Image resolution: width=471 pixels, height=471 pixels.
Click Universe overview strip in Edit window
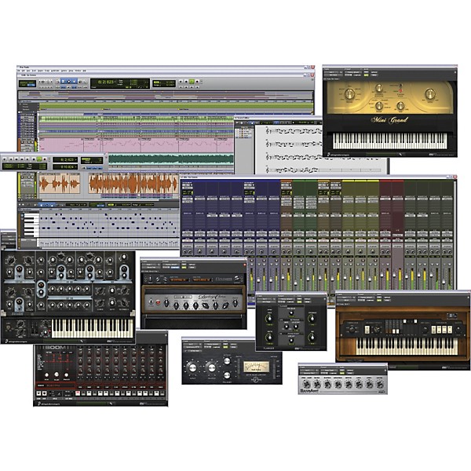coord(165,96)
